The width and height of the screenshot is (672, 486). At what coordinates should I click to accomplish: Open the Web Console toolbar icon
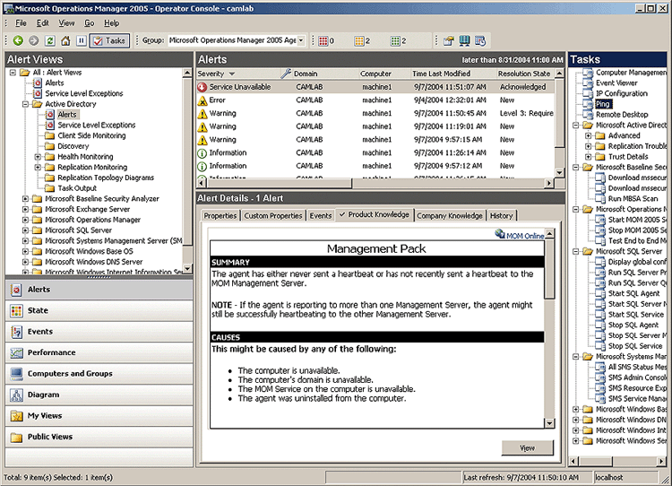480,40
